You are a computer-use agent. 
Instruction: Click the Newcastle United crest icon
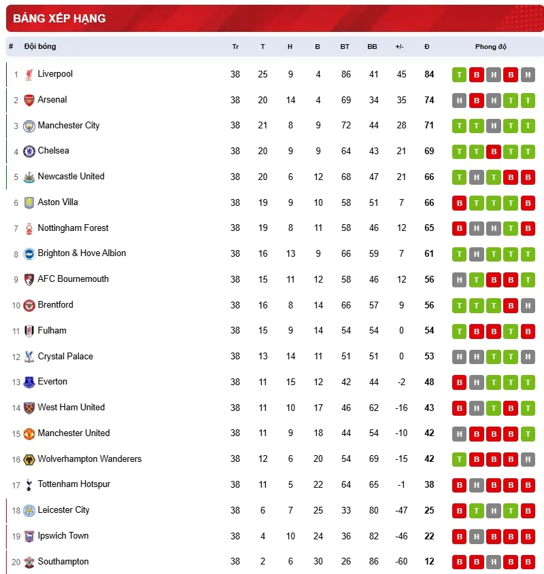coord(29,177)
